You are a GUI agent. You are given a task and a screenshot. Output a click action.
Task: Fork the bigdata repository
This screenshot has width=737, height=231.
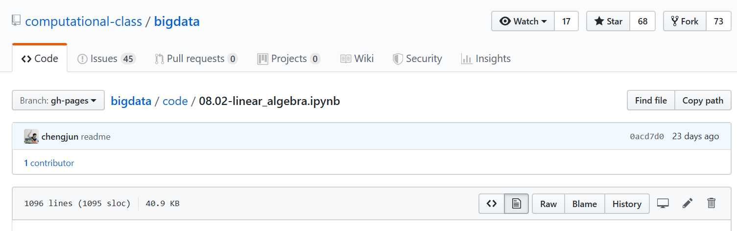pyautogui.click(x=685, y=21)
